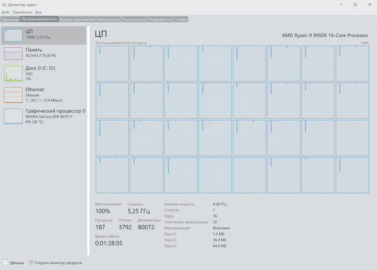Select the Диск 0 mini graph thumbnail
This screenshot has height=270, width=377.
coord(13,74)
